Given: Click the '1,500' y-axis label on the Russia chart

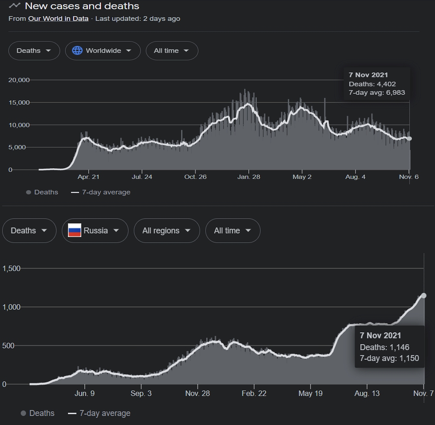Looking at the screenshot, I should pyautogui.click(x=11, y=268).
